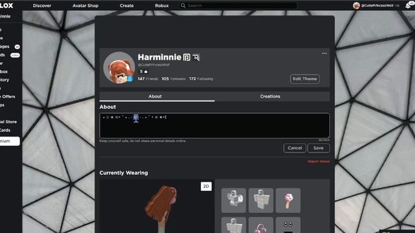Open Messages in the sidebar

click(5, 47)
